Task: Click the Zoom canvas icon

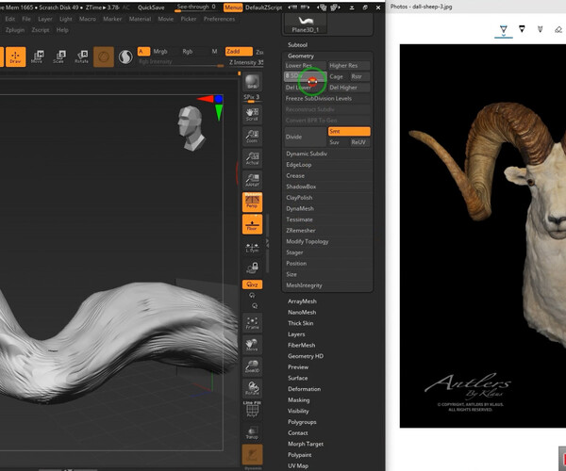Action: [x=252, y=137]
